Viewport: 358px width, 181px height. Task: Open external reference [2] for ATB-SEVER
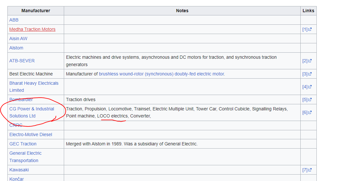pos(307,61)
